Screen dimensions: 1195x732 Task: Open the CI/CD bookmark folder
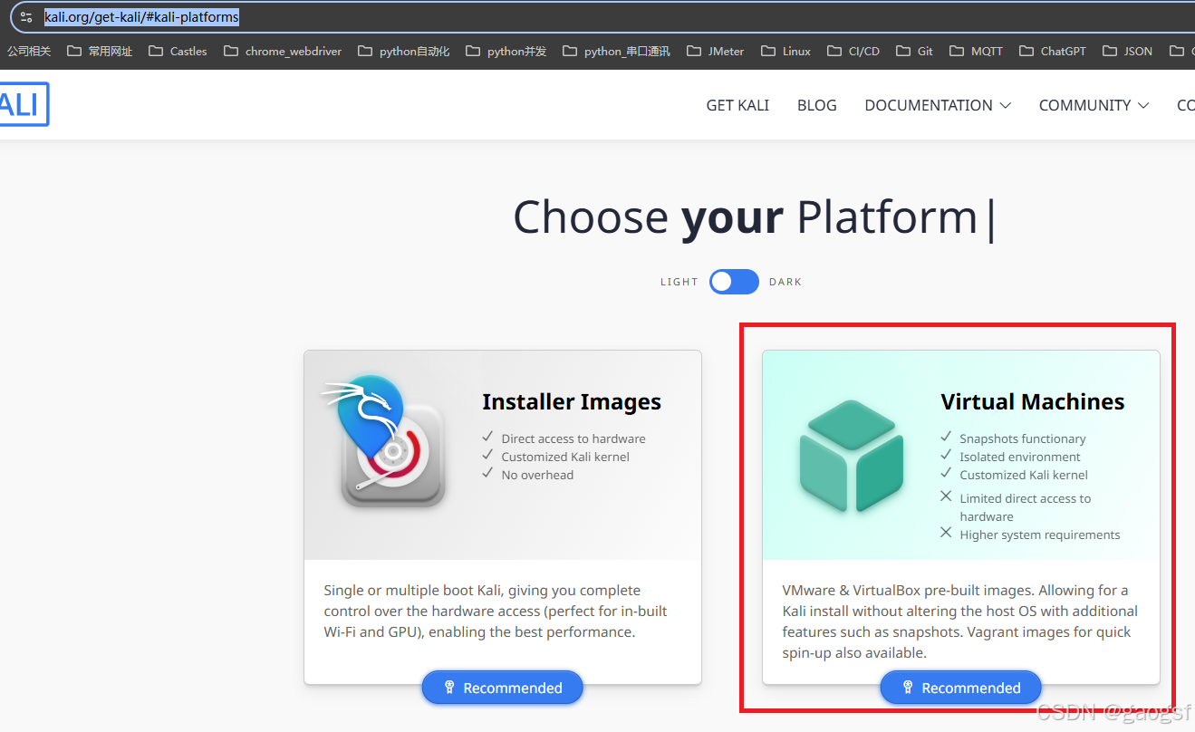(x=853, y=52)
